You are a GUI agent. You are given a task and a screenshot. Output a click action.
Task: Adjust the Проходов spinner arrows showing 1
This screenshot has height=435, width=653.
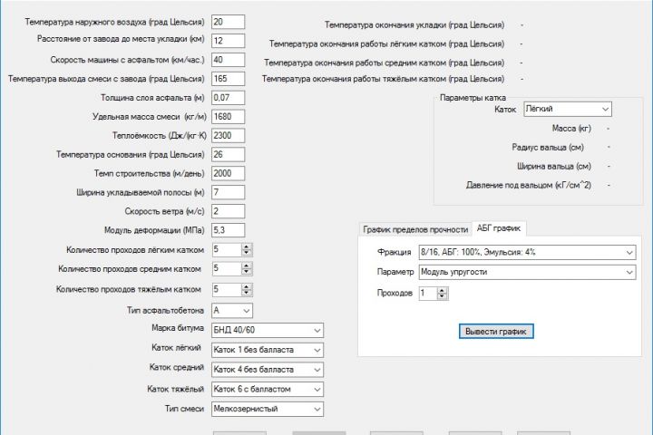point(443,294)
